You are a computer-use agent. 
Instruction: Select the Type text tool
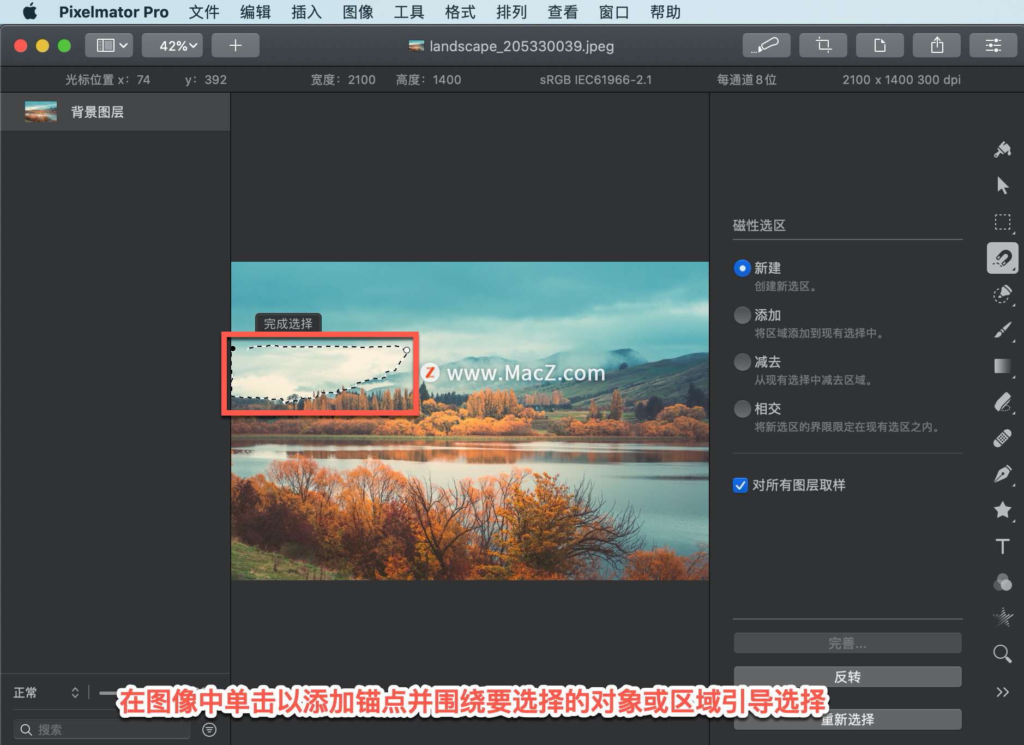[x=1002, y=546]
